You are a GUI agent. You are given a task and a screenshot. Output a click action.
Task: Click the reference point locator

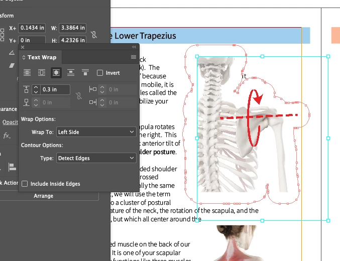[2, 35]
